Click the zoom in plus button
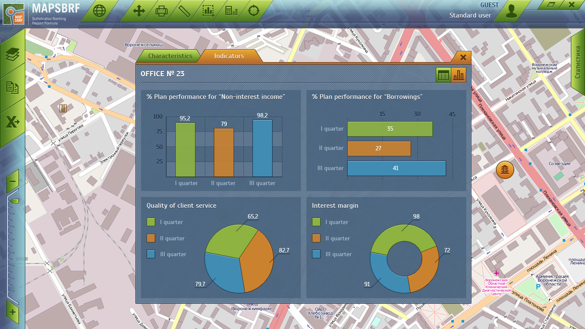 (12, 312)
